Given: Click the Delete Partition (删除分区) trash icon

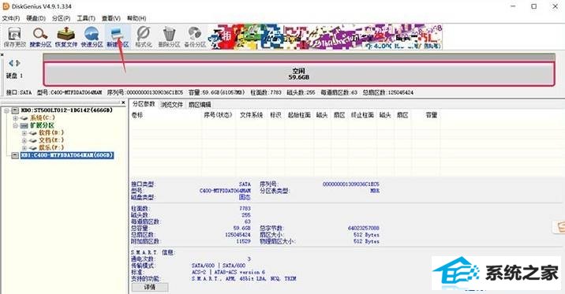Looking at the screenshot, I should [169, 37].
